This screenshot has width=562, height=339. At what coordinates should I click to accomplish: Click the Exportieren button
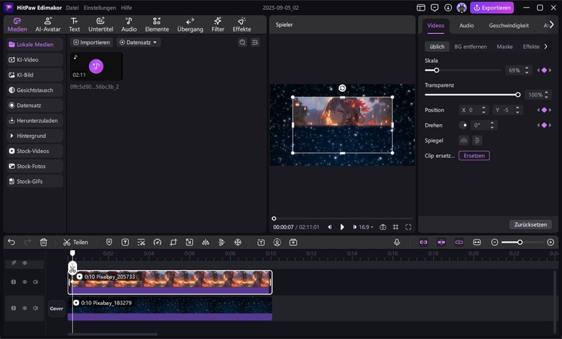(x=492, y=8)
